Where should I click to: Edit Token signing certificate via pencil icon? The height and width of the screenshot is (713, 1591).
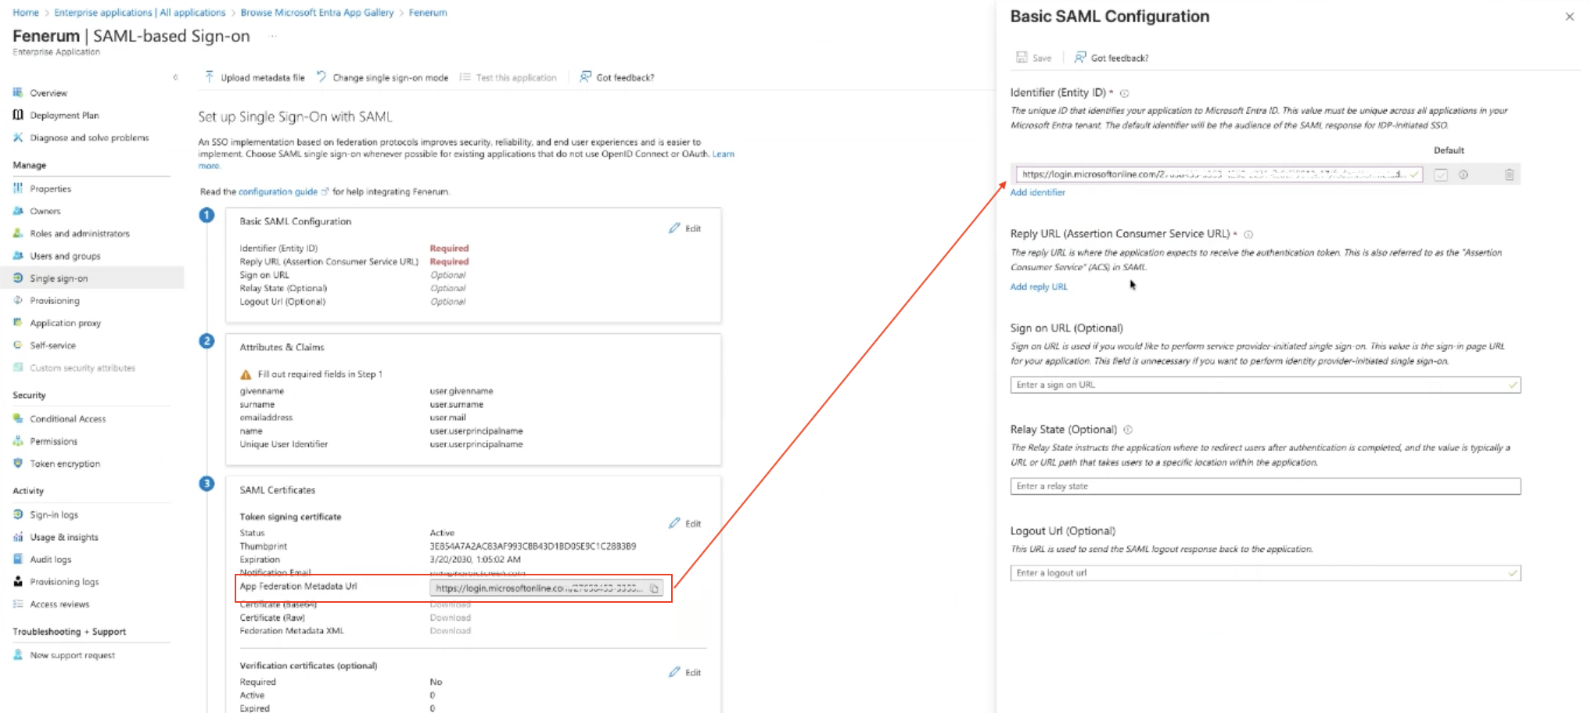tap(675, 523)
